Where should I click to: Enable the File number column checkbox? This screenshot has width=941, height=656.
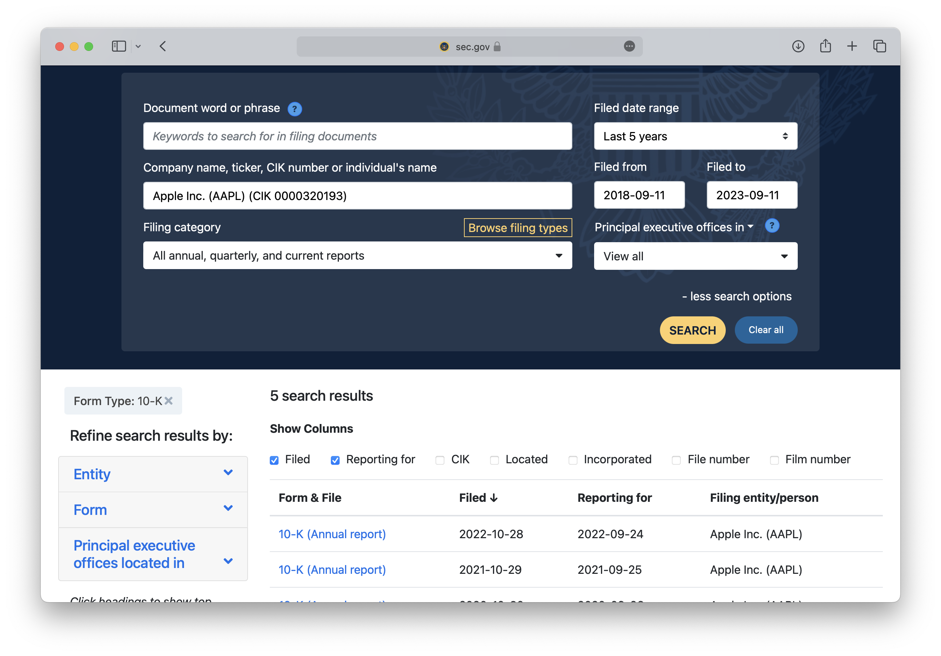point(676,460)
